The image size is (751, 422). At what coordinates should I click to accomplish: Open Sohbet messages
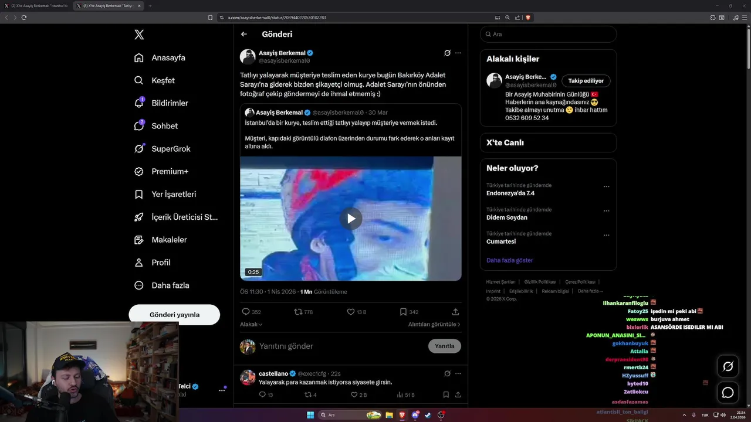pos(156,126)
